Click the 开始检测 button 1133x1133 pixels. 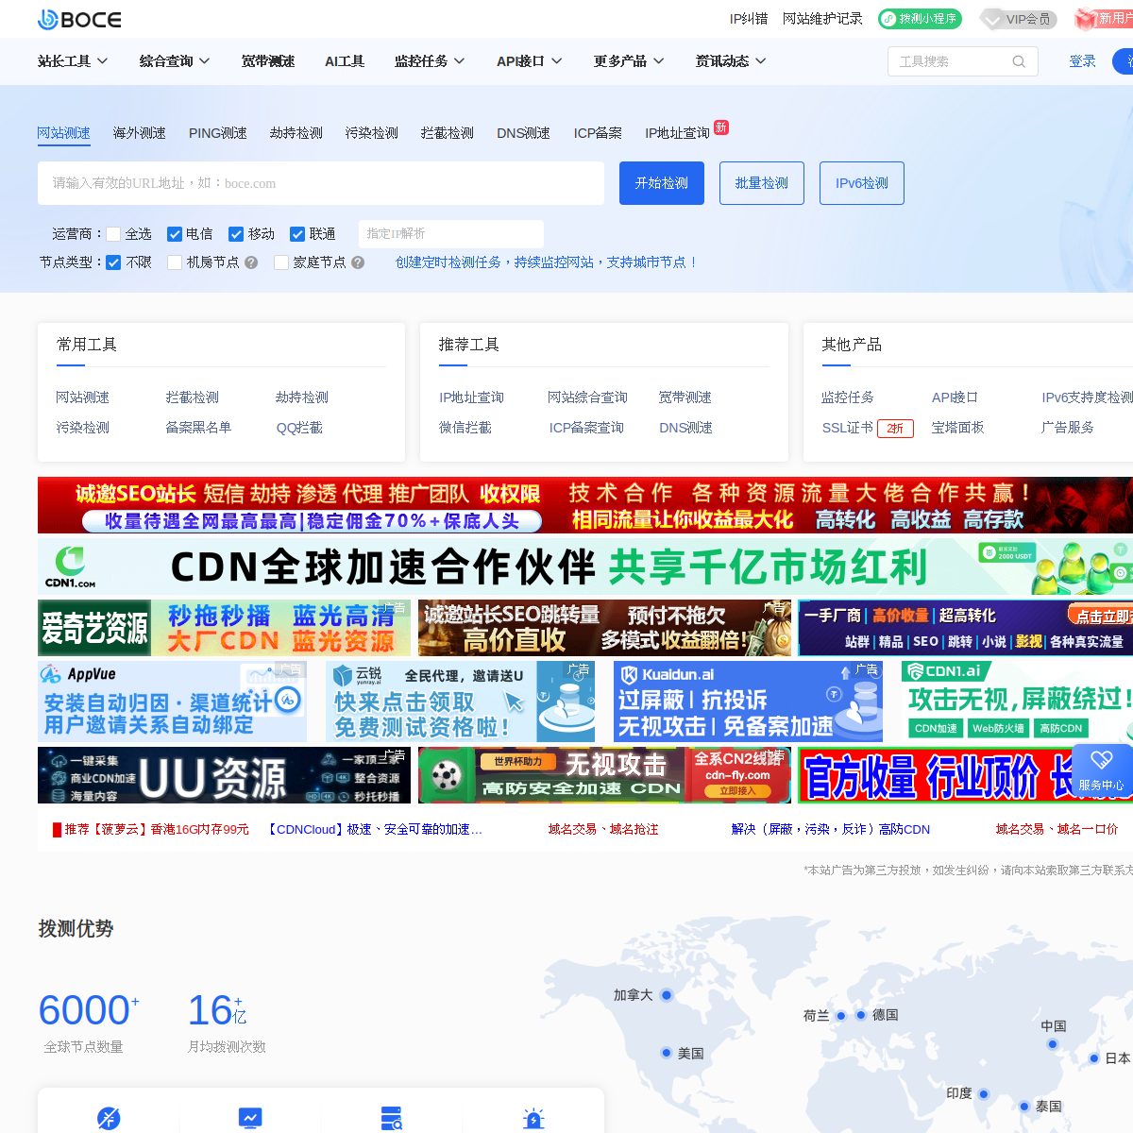(662, 183)
